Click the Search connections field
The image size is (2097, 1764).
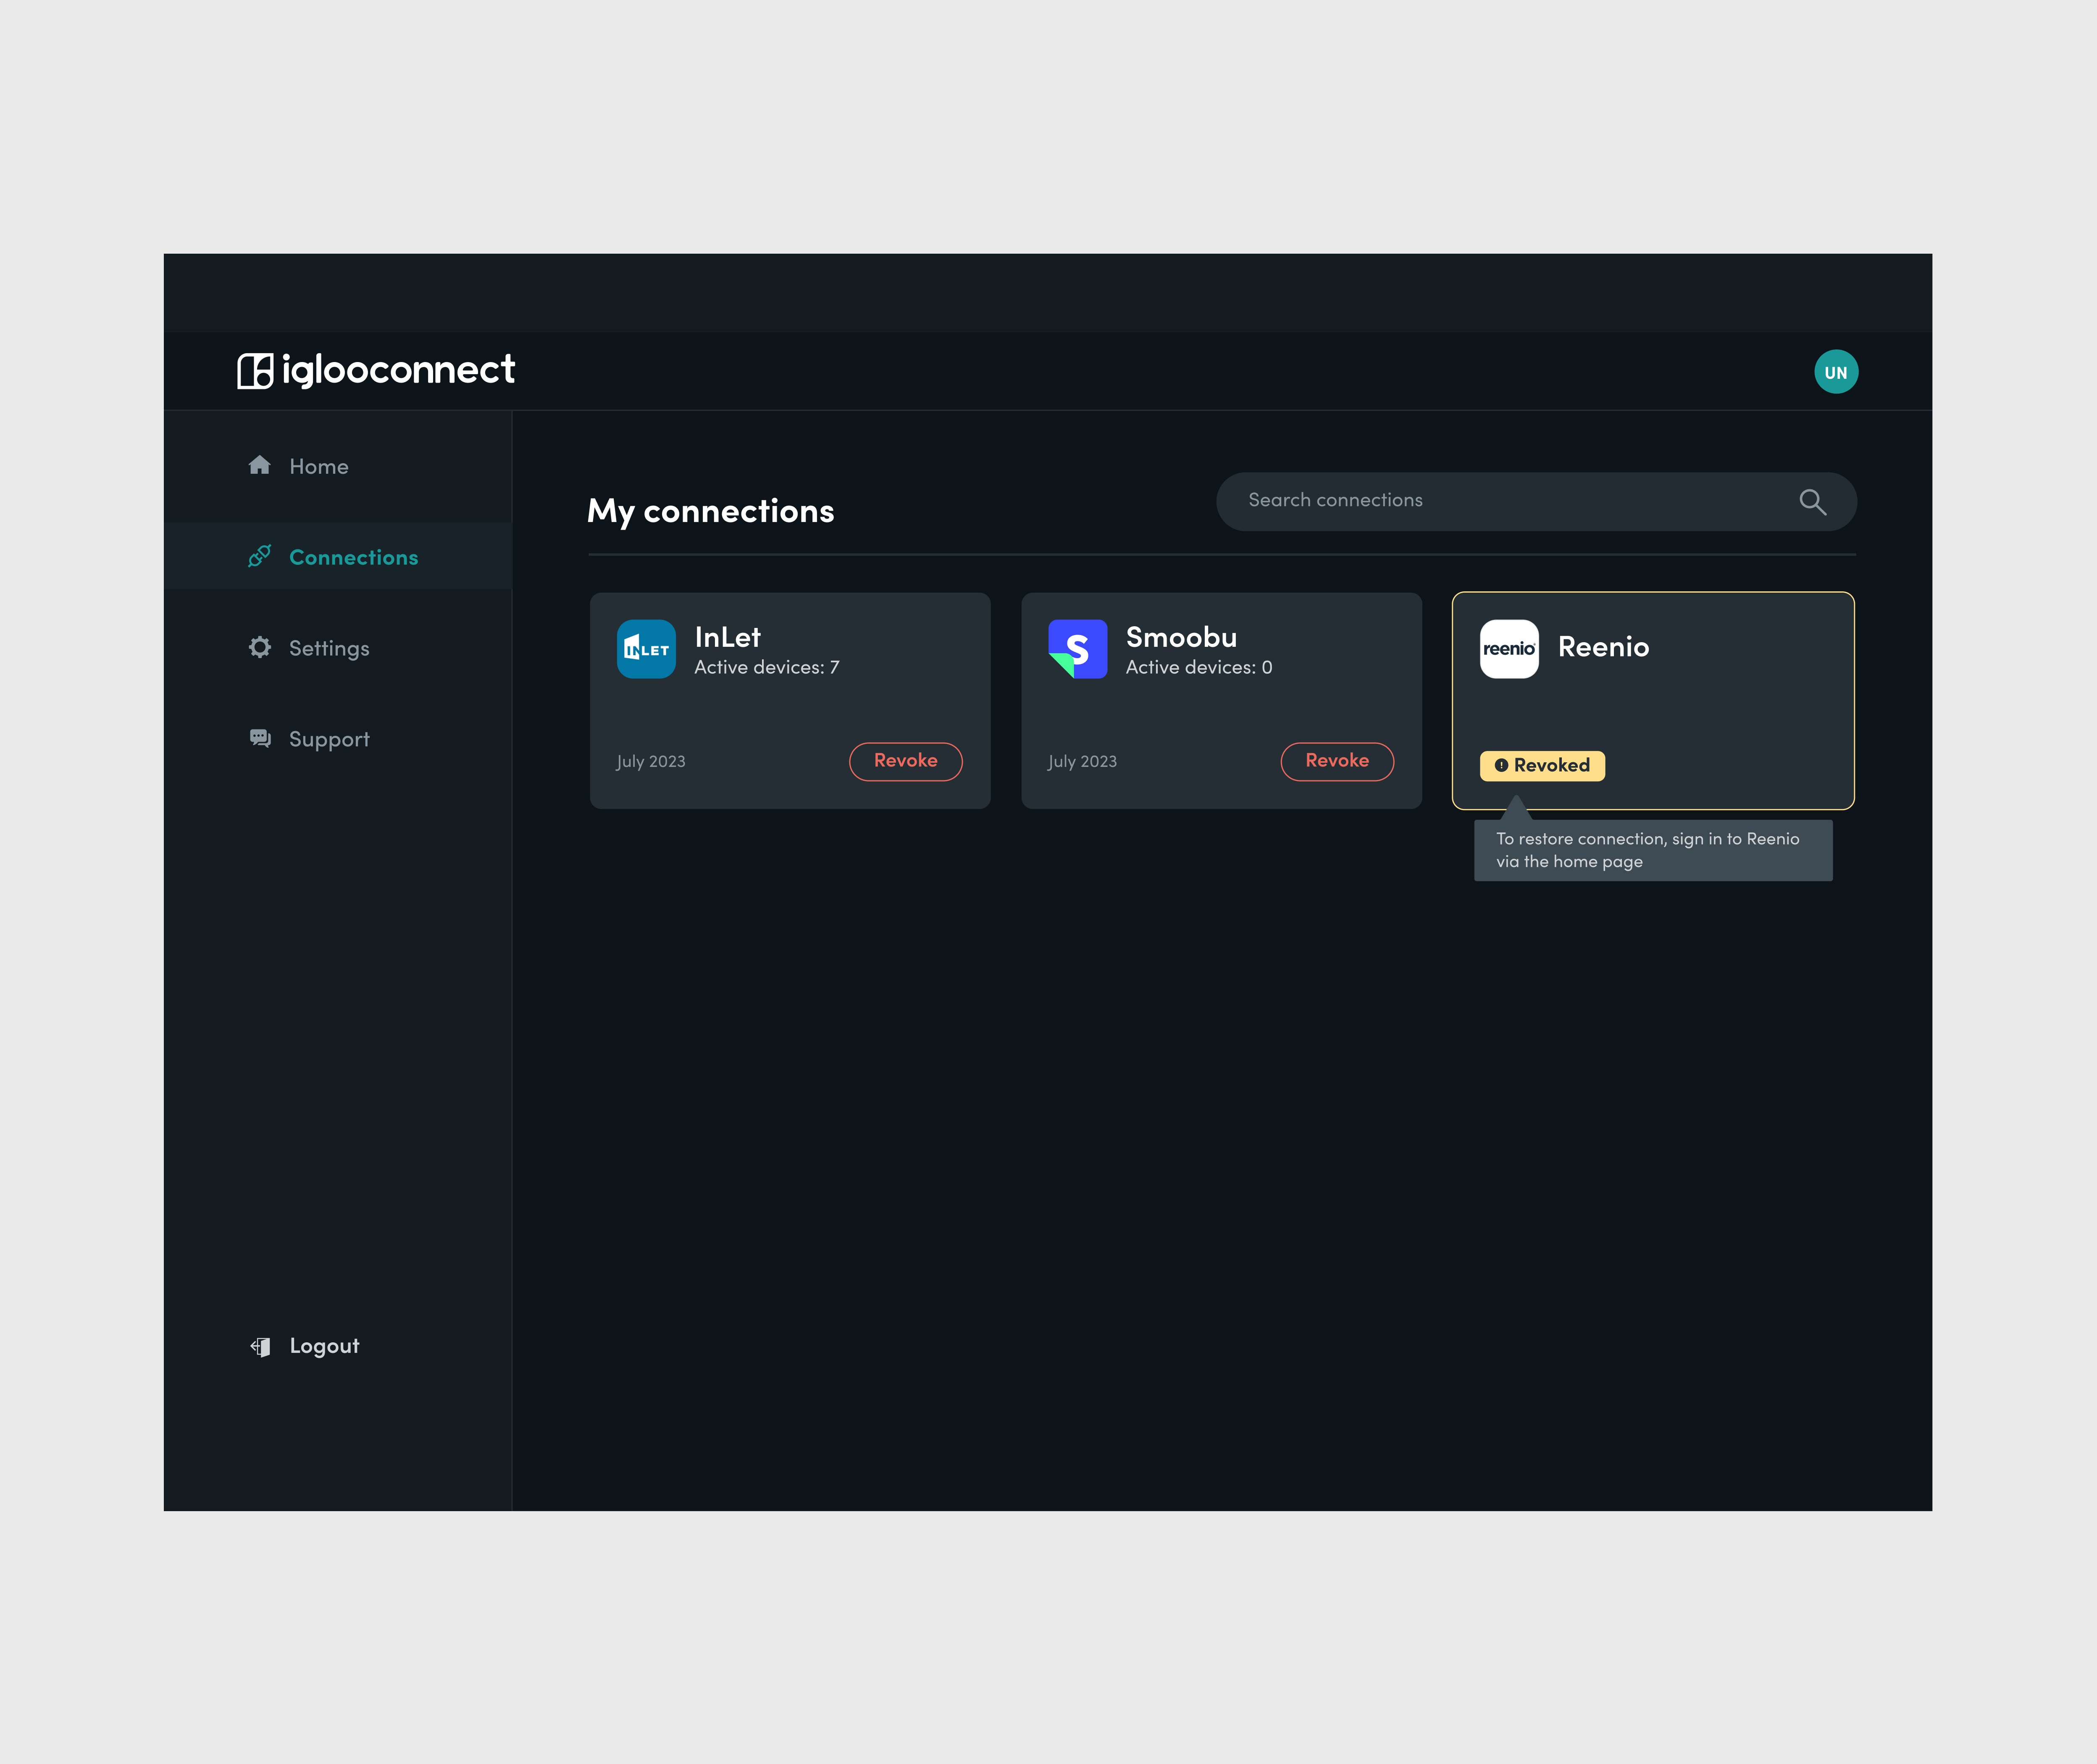[x=1500, y=501]
